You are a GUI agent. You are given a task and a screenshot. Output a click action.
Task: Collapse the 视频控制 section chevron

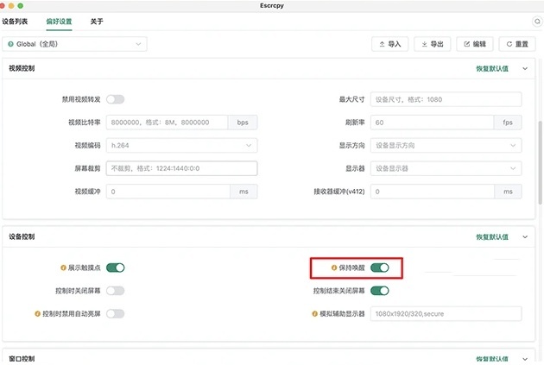click(x=525, y=68)
